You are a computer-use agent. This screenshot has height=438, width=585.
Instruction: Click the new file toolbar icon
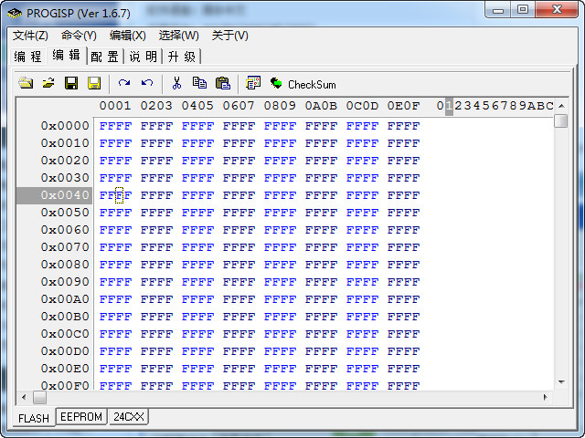(x=26, y=83)
